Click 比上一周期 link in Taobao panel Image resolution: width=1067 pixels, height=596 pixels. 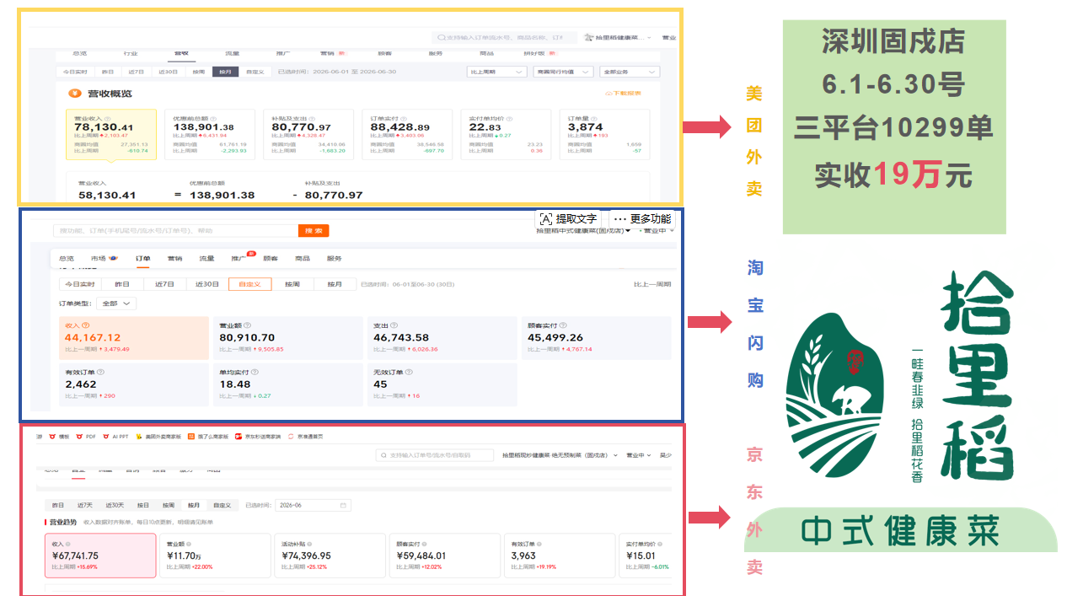[x=652, y=284]
